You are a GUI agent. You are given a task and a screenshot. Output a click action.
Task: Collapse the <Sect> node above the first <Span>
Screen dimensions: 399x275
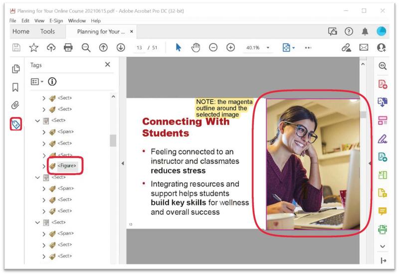pyautogui.click(x=37, y=121)
